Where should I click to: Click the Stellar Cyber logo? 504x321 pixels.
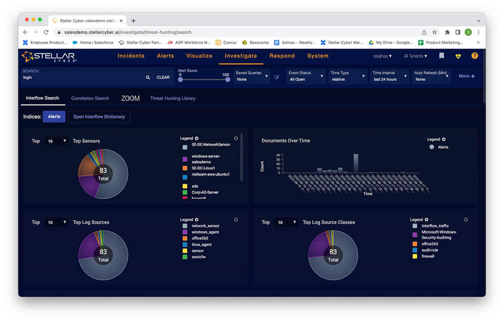tap(49, 56)
